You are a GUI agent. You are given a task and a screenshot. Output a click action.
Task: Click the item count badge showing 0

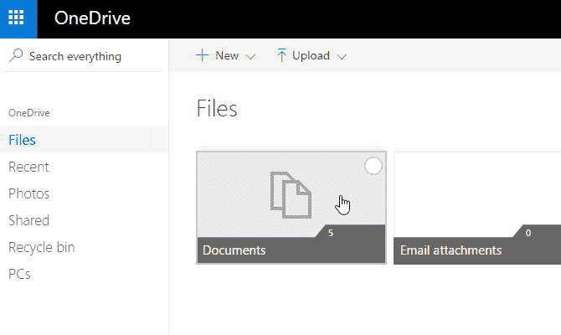tap(528, 233)
